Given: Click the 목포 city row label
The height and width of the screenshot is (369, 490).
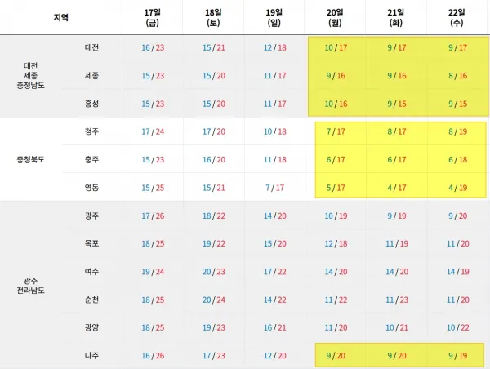Looking at the screenshot, I should tap(91, 243).
